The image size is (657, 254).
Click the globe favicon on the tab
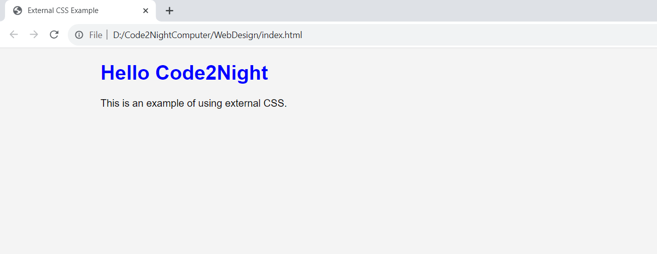coord(18,11)
